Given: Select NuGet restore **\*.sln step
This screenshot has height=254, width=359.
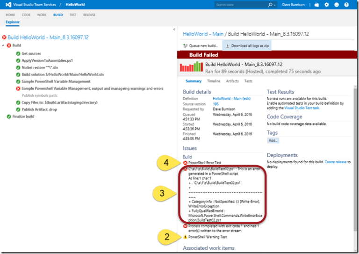Looking at the screenshot, I should pyautogui.click(x=40, y=67).
